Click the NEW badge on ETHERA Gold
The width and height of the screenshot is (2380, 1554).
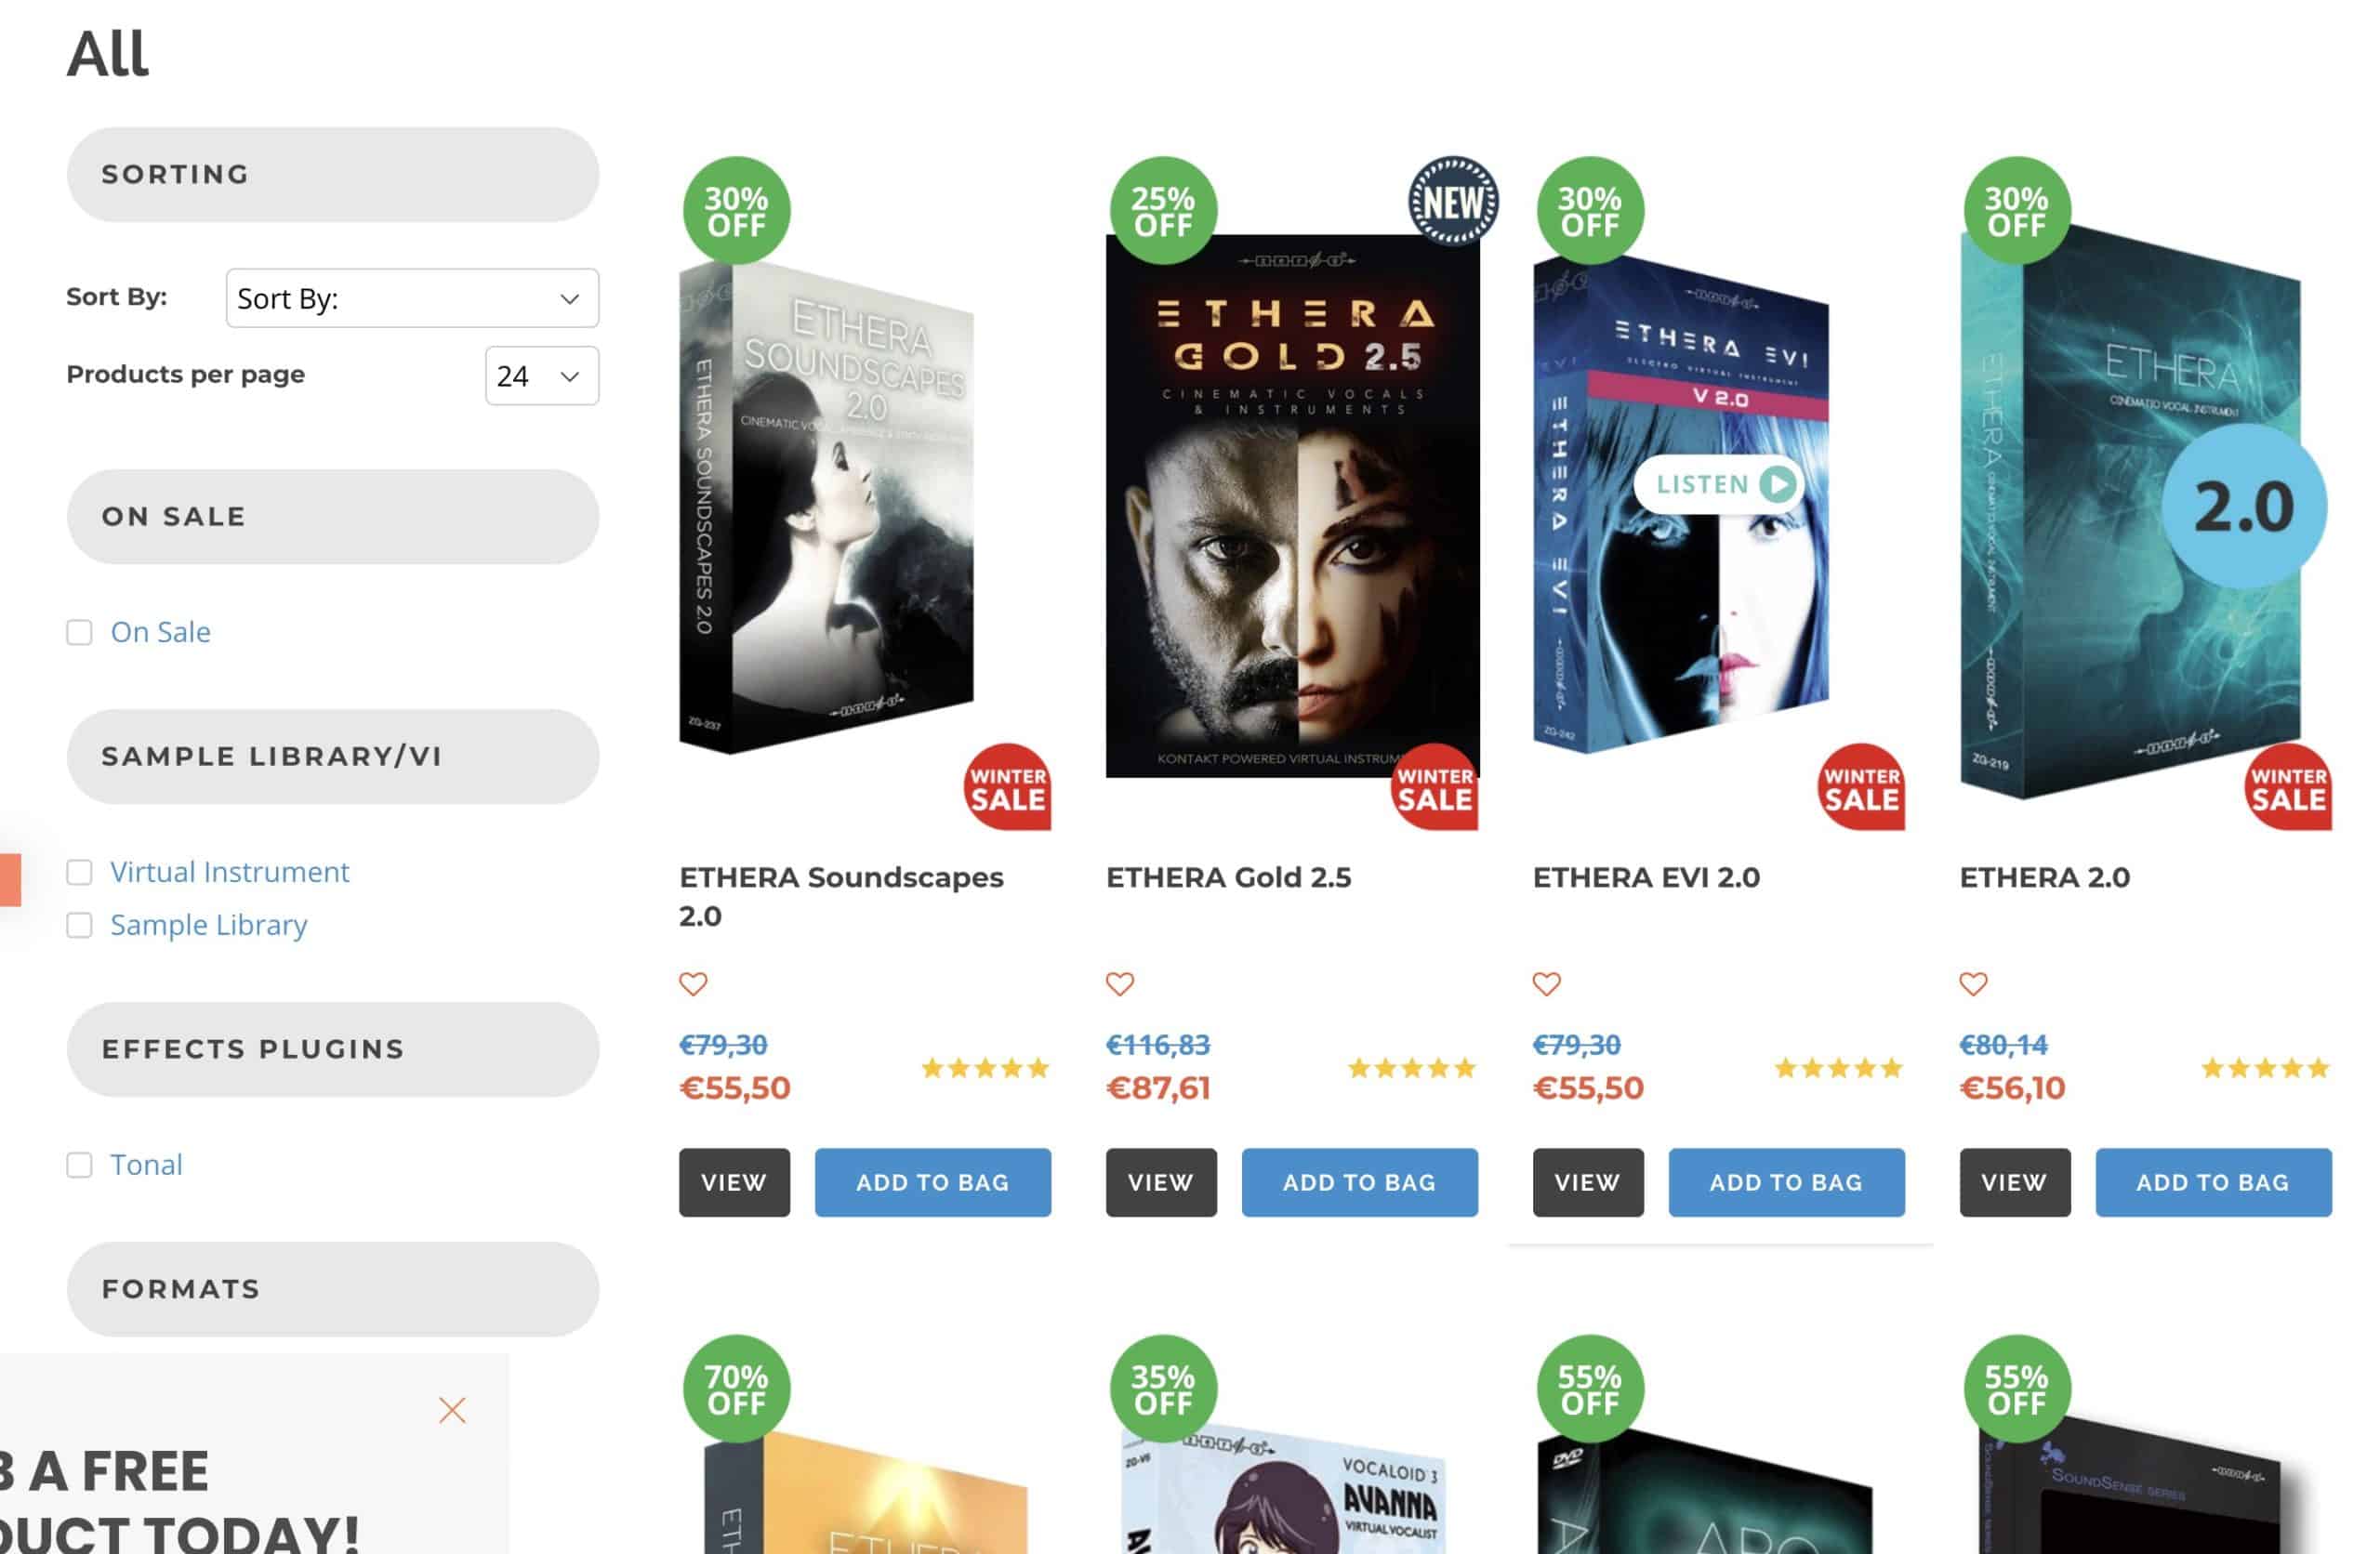(x=1453, y=201)
